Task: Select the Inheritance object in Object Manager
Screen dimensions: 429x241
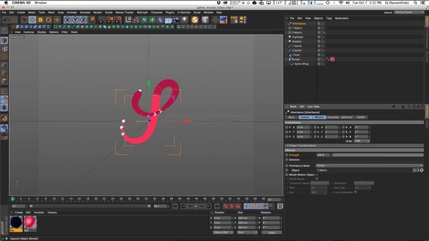Action: [x=298, y=24]
